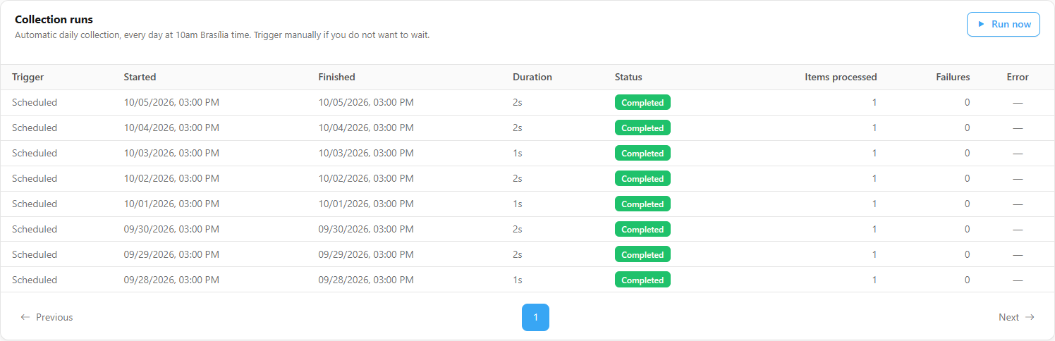
Task: Click the Finished cell 09/28/2026, 03:00 PM
Action: (366, 280)
